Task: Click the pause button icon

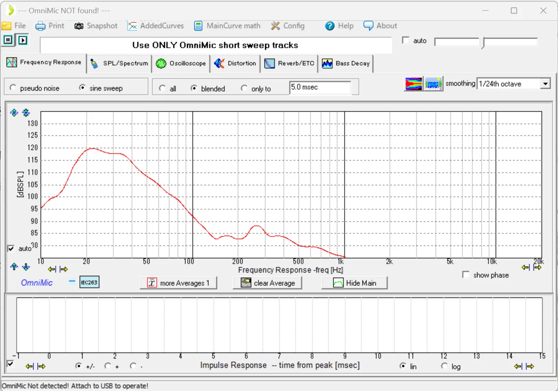Action: click(x=8, y=40)
